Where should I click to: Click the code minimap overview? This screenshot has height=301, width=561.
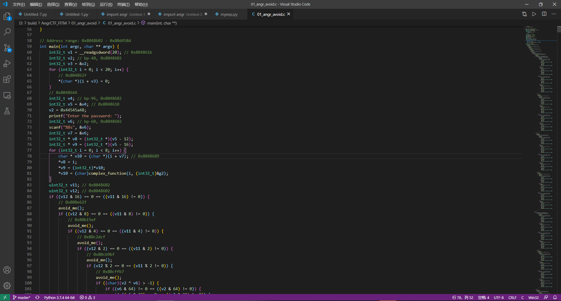(x=539, y=146)
